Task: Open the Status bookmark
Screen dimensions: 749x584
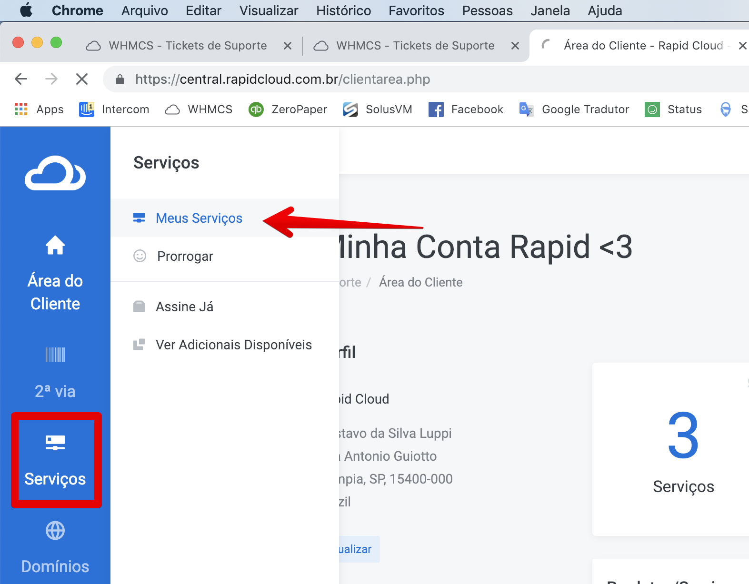Action: tap(673, 109)
